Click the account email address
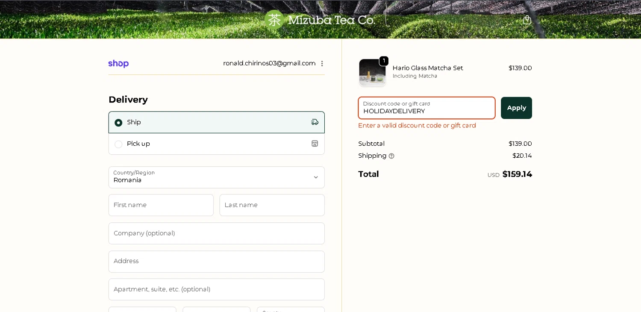This screenshot has height=312, width=641. coord(269,63)
